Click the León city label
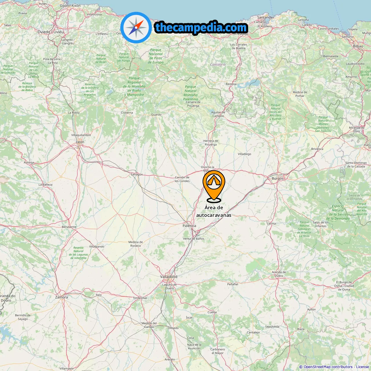Image resolution: width=371 pixels, height=371 pixels. pyautogui.click(x=80, y=142)
